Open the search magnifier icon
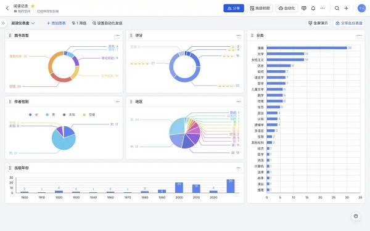The height and width of the screenshot is (231, 370). [337, 8]
